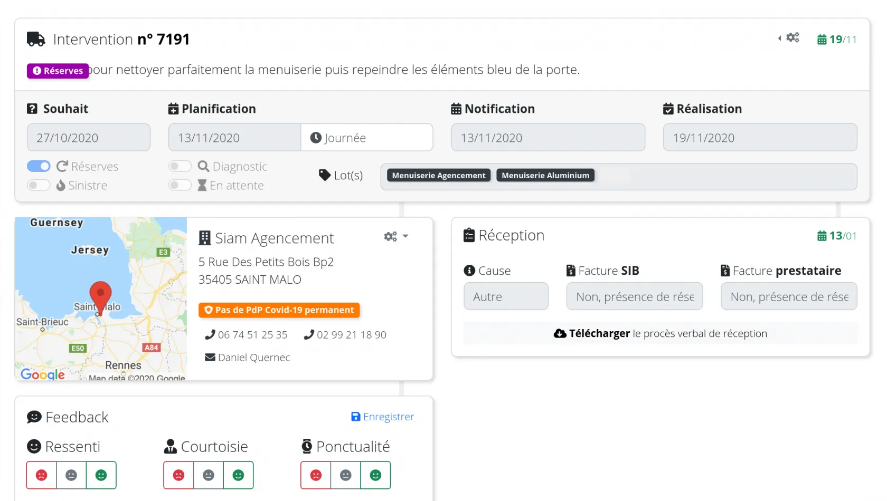Disable the Réserves toggle switch

pos(39,166)
